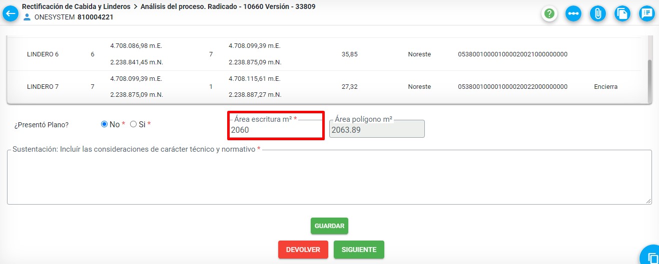Click ONESYSTEM 810004221 user label
The width and height of the screenshot is (659, 264).
[x=74, y=17]
